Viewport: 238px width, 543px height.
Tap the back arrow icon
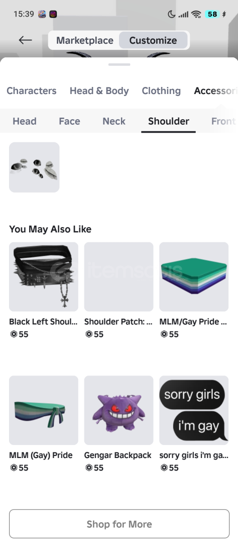tap(25, 40)
